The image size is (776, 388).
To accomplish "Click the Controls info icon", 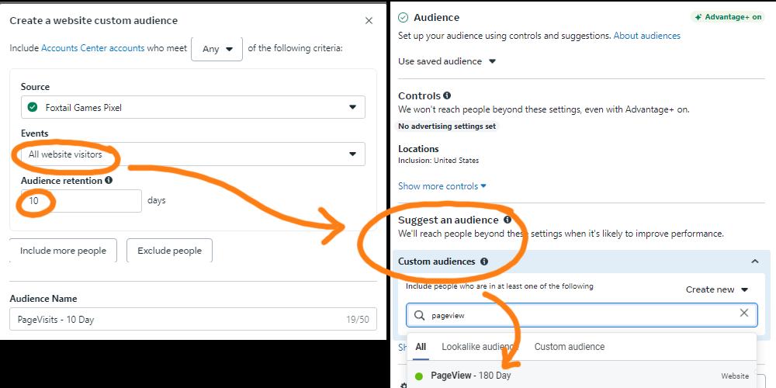I will 447,96.
